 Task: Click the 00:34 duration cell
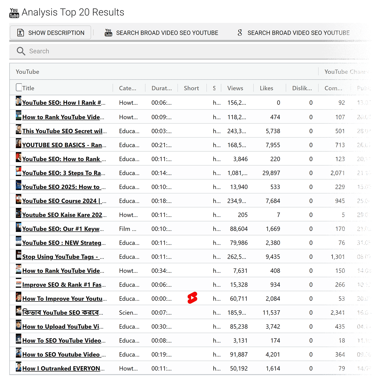point(161,271)
